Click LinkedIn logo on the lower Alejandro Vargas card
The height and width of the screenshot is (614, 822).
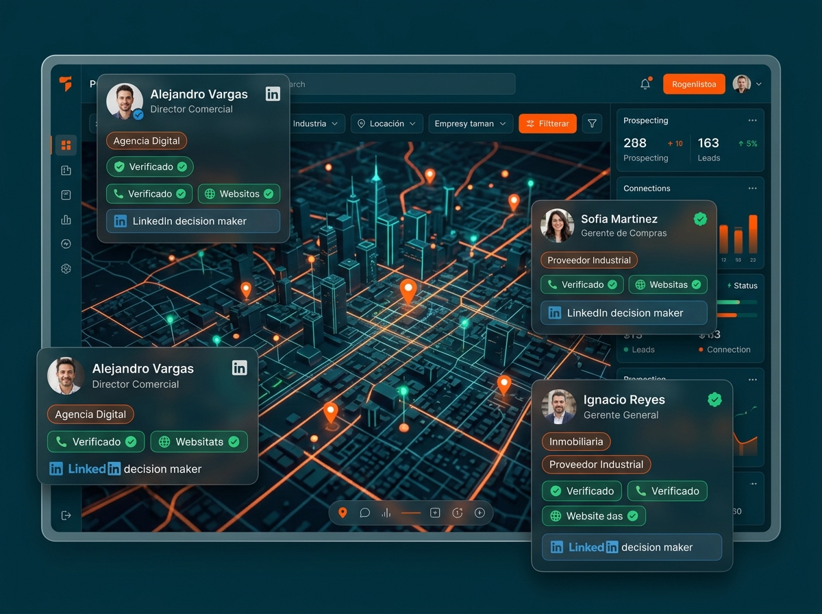coord(239,368)
